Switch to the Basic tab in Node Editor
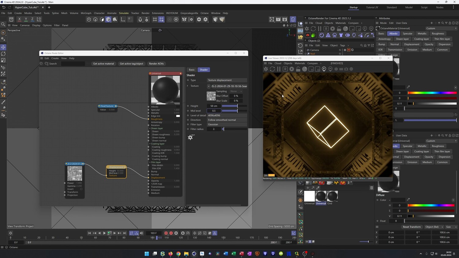Screen dimensions: 459x258 192,70
